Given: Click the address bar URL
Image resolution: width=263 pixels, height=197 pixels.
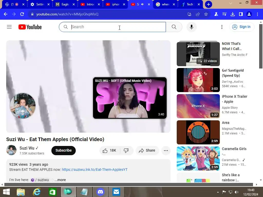Looking at the screenshot, I should point(67,14).
